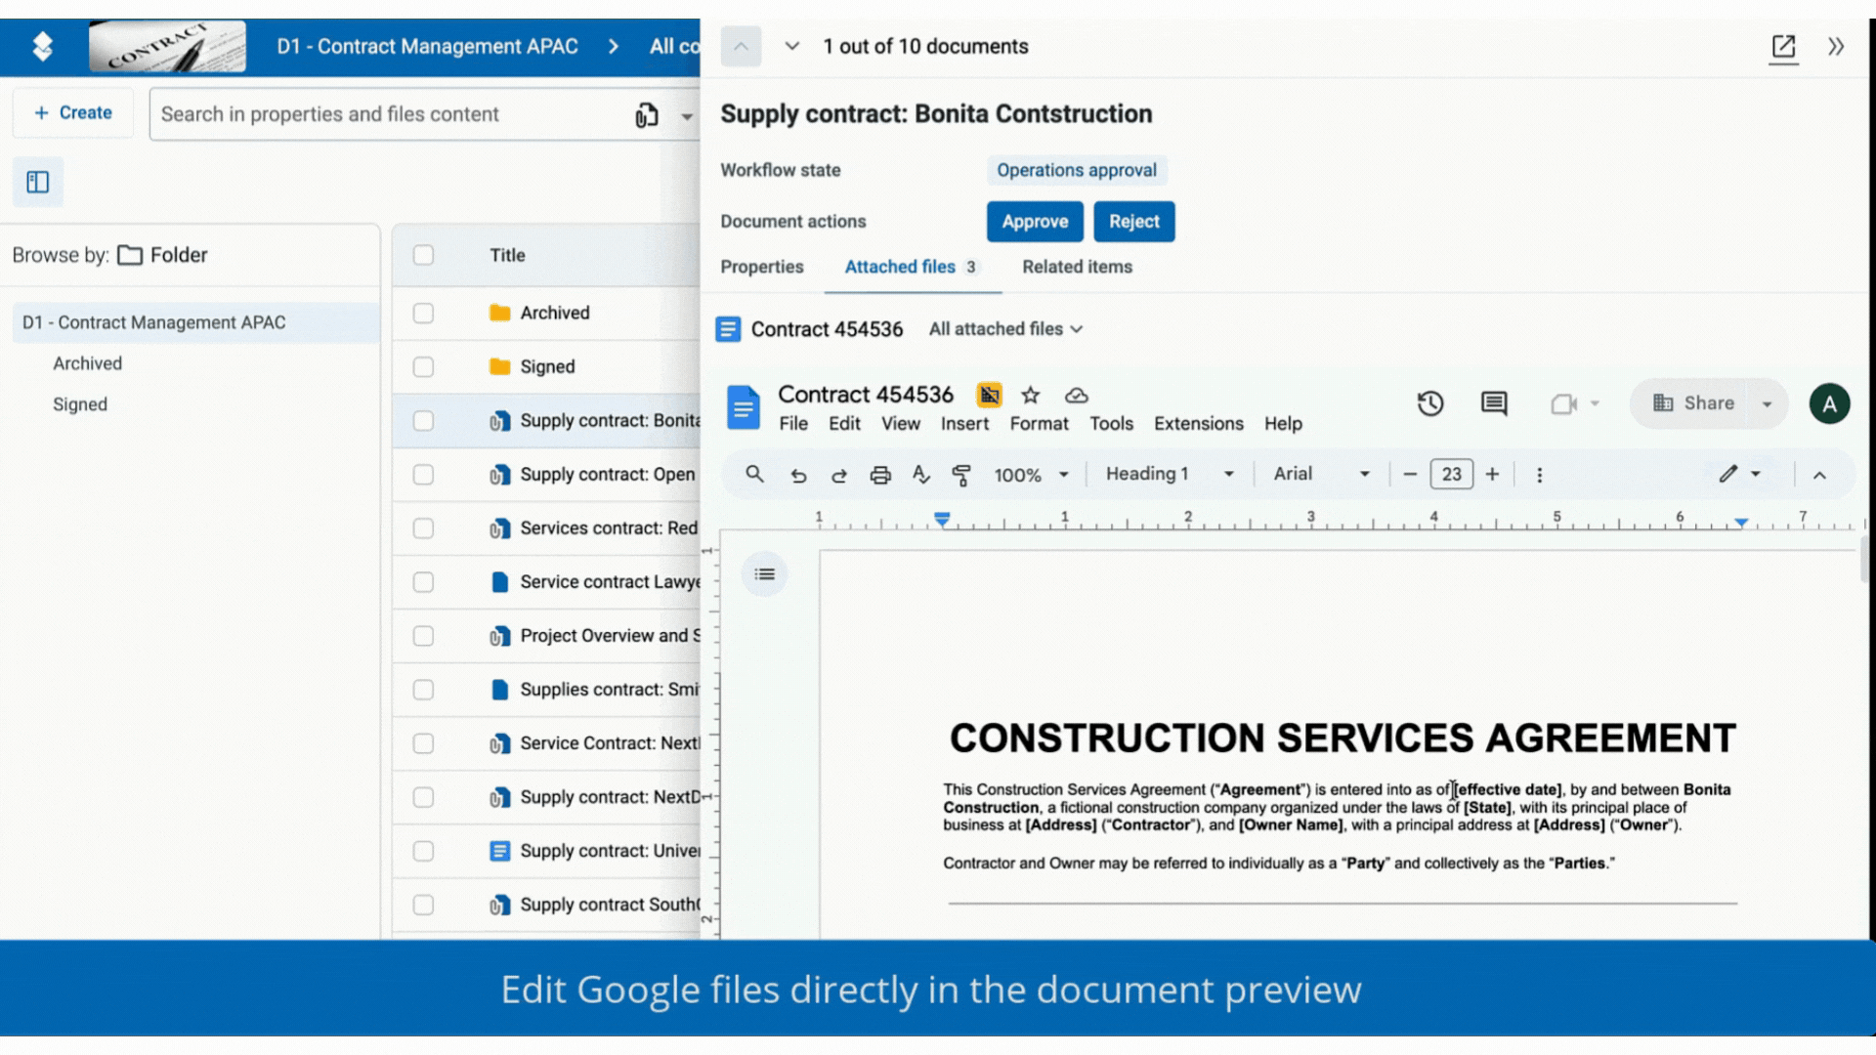
Task: Open the All attached files dropdown
Action: (x=1005, y=329)
